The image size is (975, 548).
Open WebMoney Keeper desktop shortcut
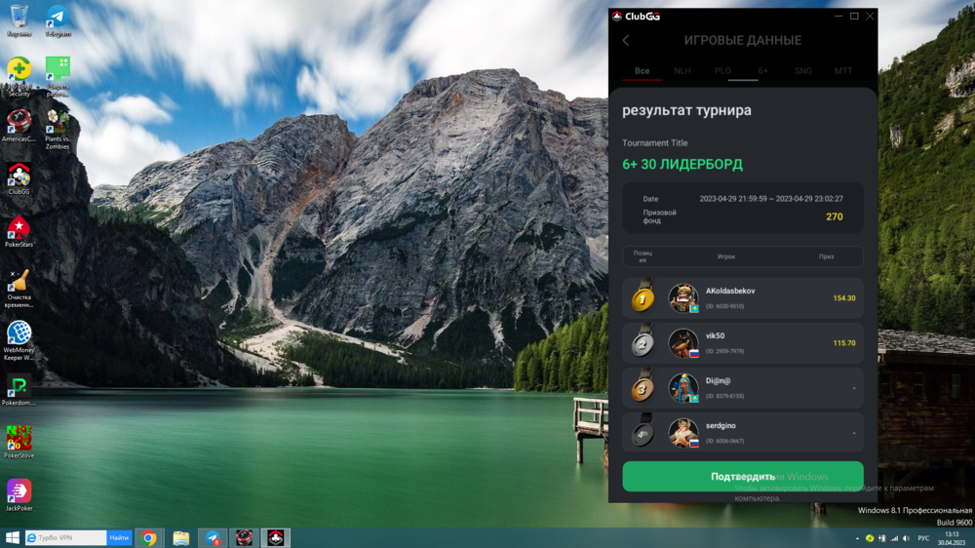(19, 334)
